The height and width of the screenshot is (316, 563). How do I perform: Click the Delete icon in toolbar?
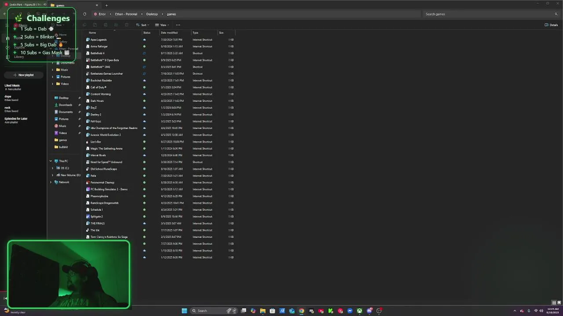[127, 25]
